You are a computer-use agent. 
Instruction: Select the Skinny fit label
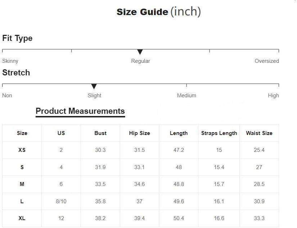pos(10,61)
